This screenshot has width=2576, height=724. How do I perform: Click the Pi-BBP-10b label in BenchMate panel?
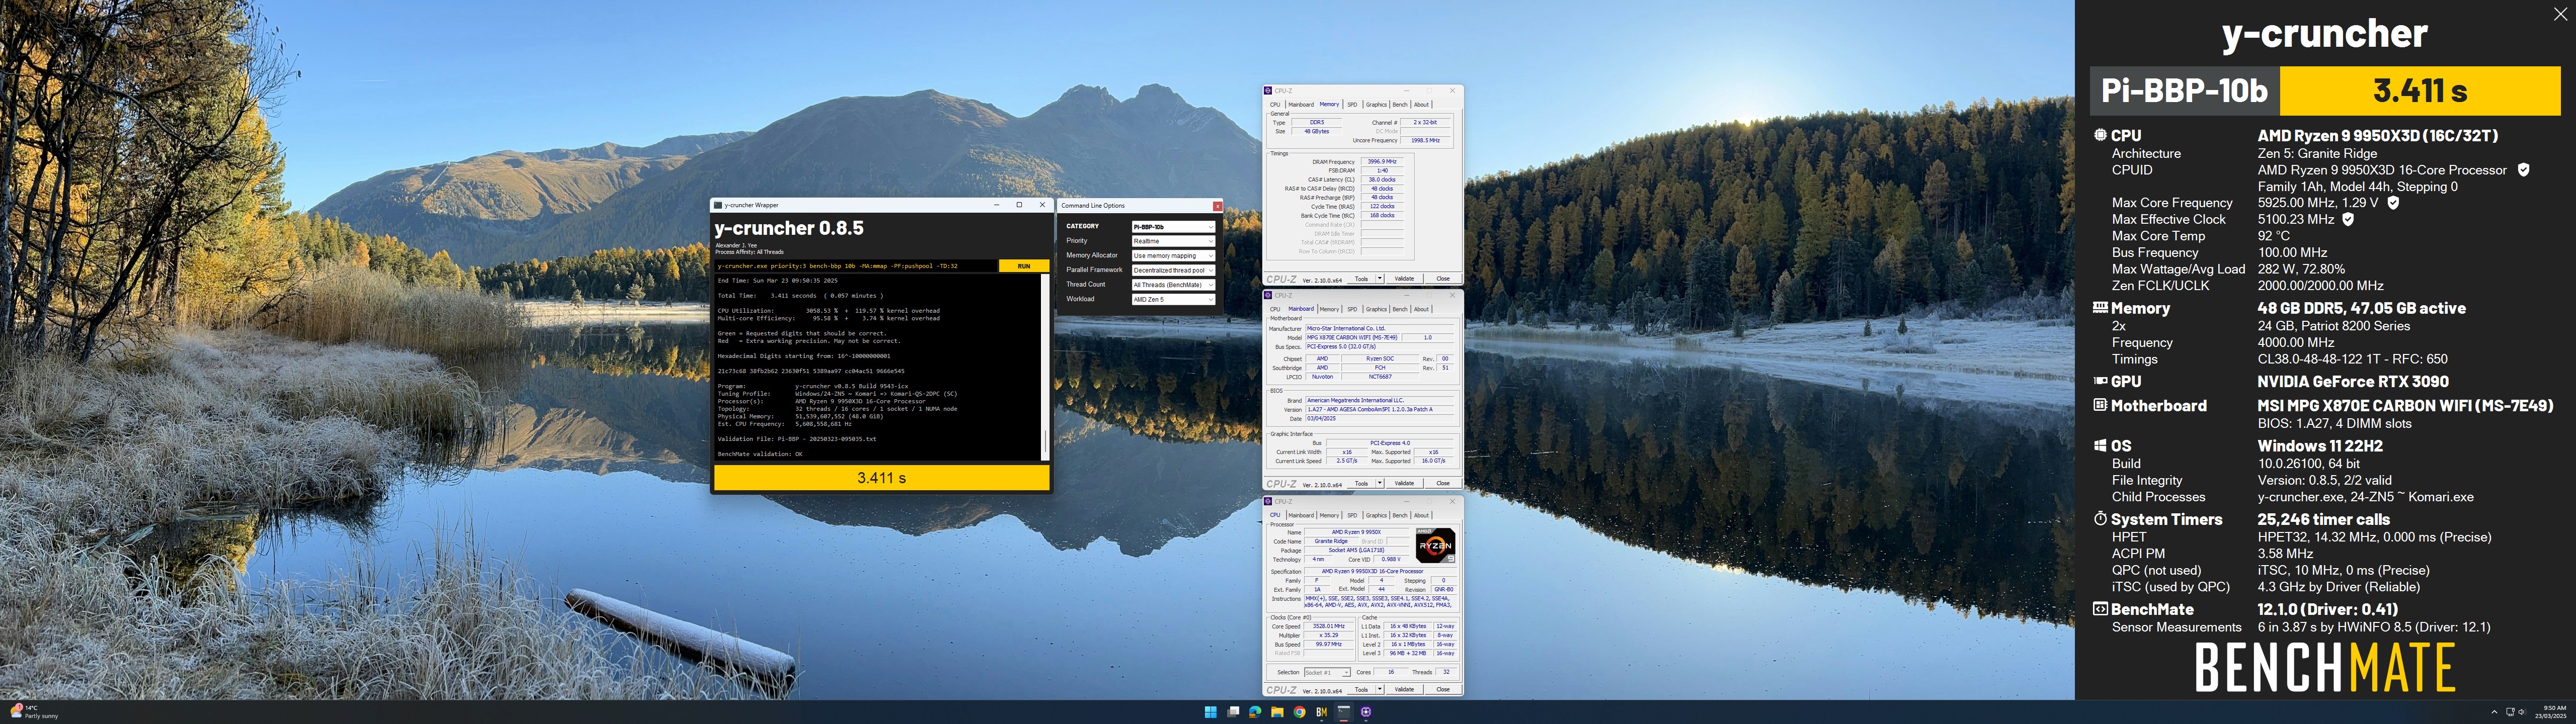[x=2184, y=91]
